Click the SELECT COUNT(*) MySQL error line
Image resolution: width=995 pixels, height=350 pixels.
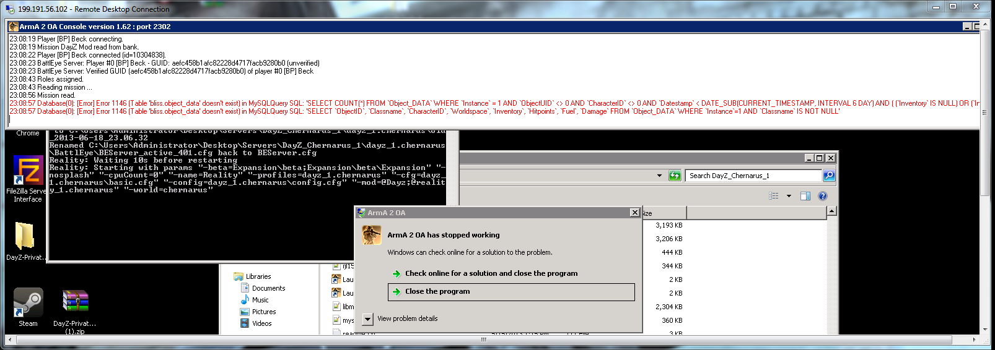click(x=494, y=103)
